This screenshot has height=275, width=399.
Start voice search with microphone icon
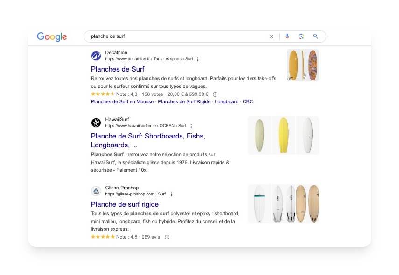click(x=287, y=36)
